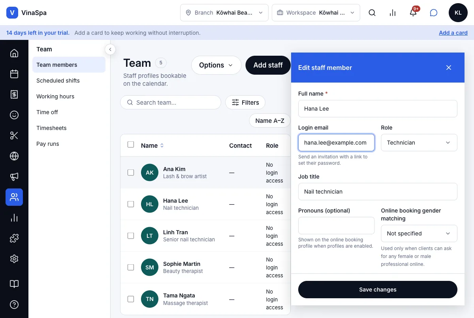Go to Pay runs
This screenshot has height=318, width=474.
point(48,144)
